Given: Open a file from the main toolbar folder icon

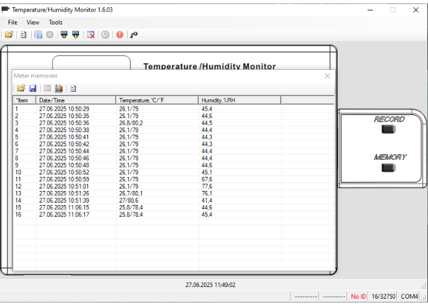Looking at the screenshot, I should pyautogui.click(x=9, y=34).
